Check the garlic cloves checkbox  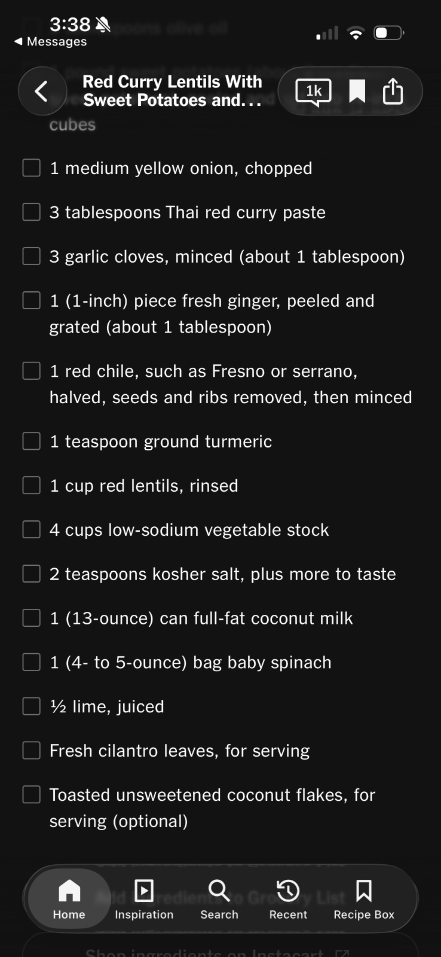pos(32,257)
